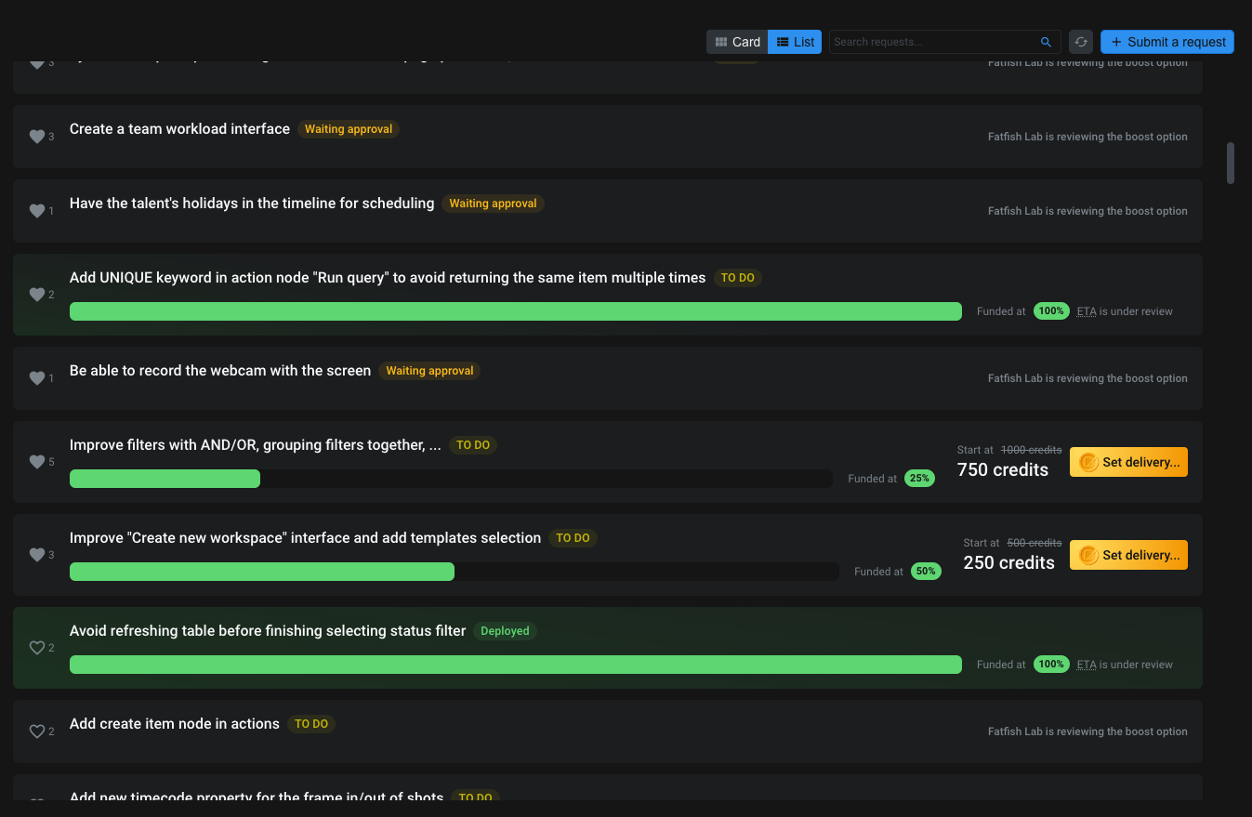Open the Deployed status badge
The image size is (1252, 817).
(x=505, y=630)
